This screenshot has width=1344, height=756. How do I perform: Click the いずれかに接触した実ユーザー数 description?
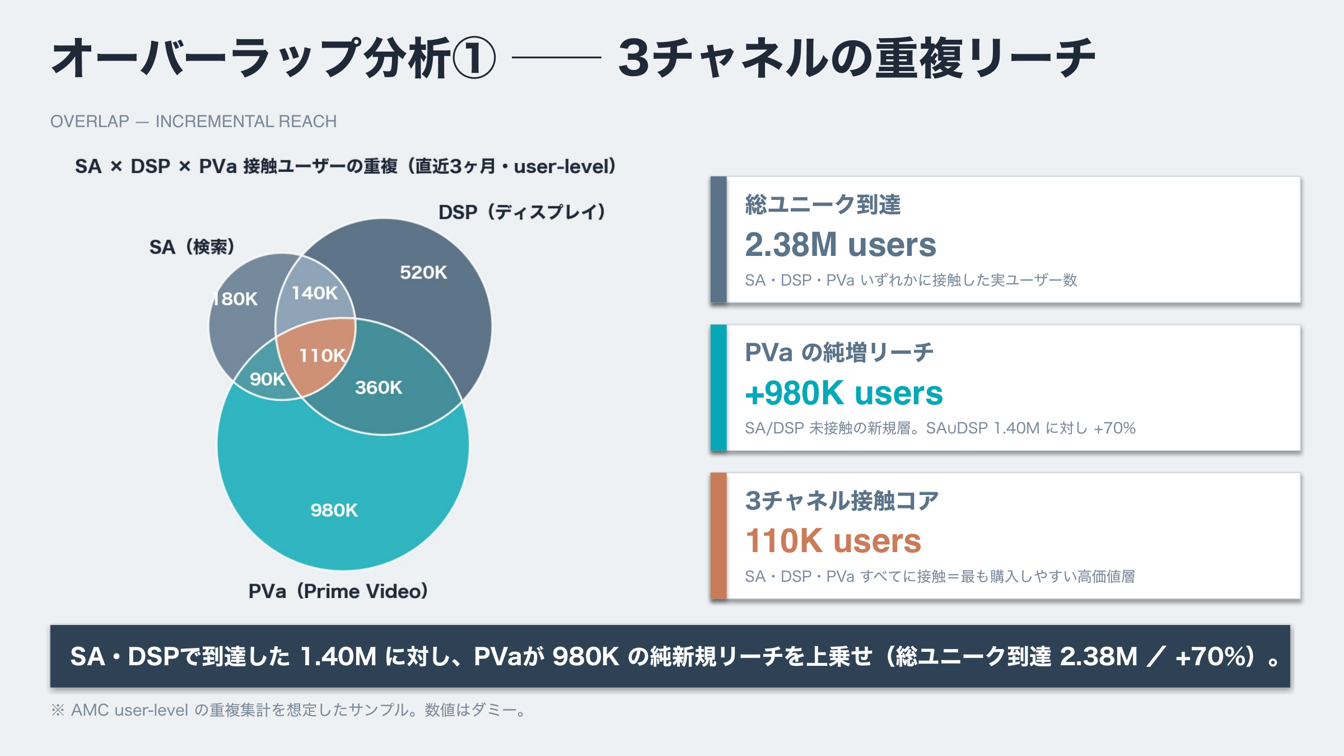[x=911, y=280]
